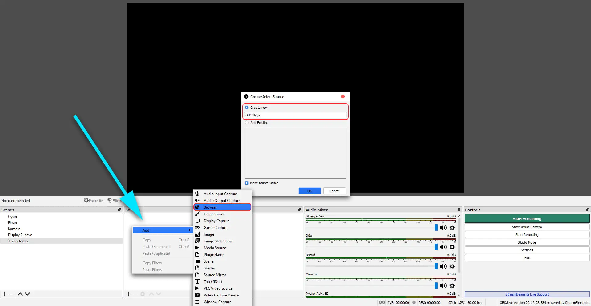591x306 pixels.
Task: Click the Audio Mixer scrollbar up arrow
Action: (x=460, y=216)
